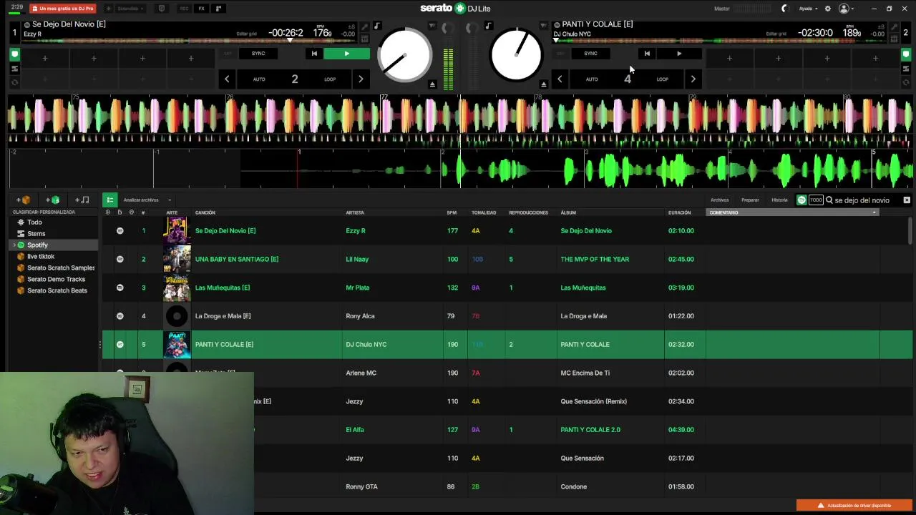
Task: Enable SYNC on deck 2
Action: 590,54
